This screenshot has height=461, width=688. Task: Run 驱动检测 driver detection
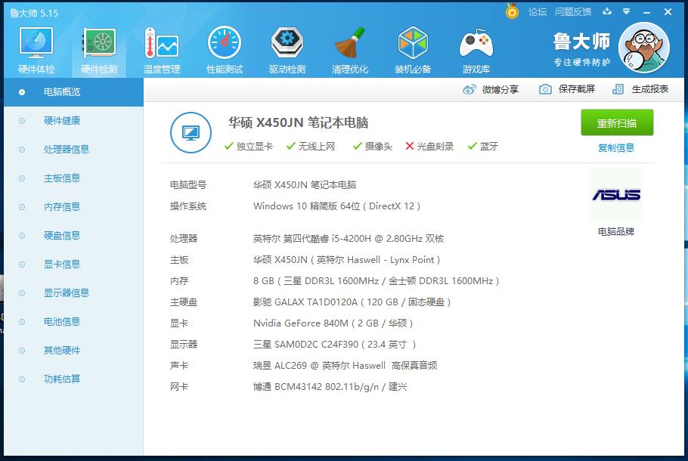(287, 49)
